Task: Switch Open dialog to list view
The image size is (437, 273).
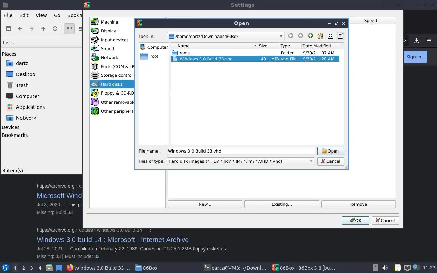Action: coord(330,36)
